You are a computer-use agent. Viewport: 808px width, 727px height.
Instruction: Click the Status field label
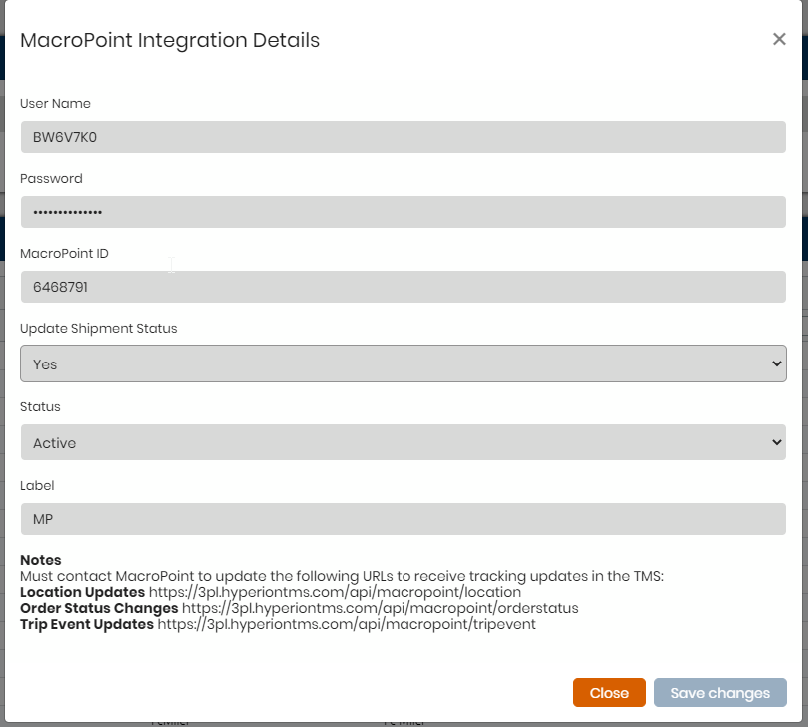click(x=40, y=407)
